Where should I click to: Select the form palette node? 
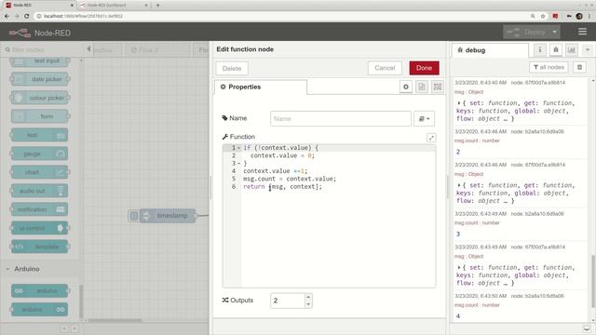[x=39, y=116]
